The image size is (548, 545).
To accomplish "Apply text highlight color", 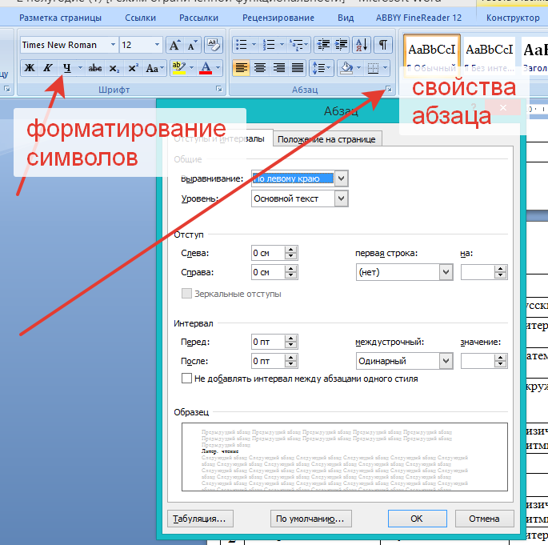I will click(179, 68).
